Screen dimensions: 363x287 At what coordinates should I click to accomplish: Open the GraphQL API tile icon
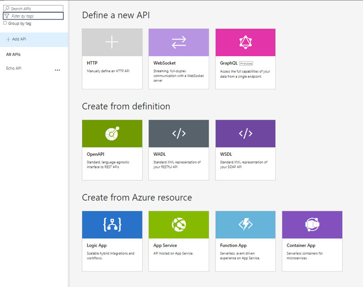pyautogui.click(x=245, y=42)
